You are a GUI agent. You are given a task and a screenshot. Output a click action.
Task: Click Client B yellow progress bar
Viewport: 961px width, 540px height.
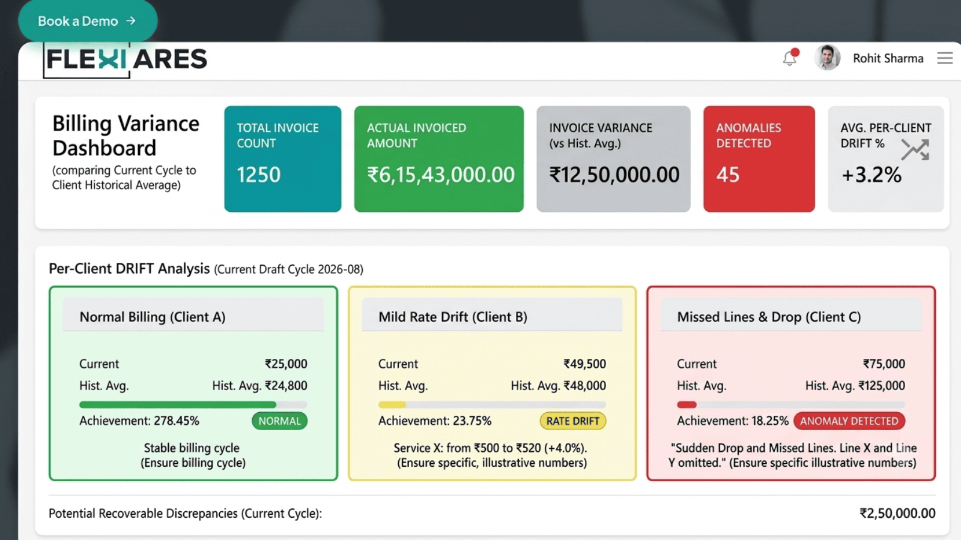click(x=492, y=405)
